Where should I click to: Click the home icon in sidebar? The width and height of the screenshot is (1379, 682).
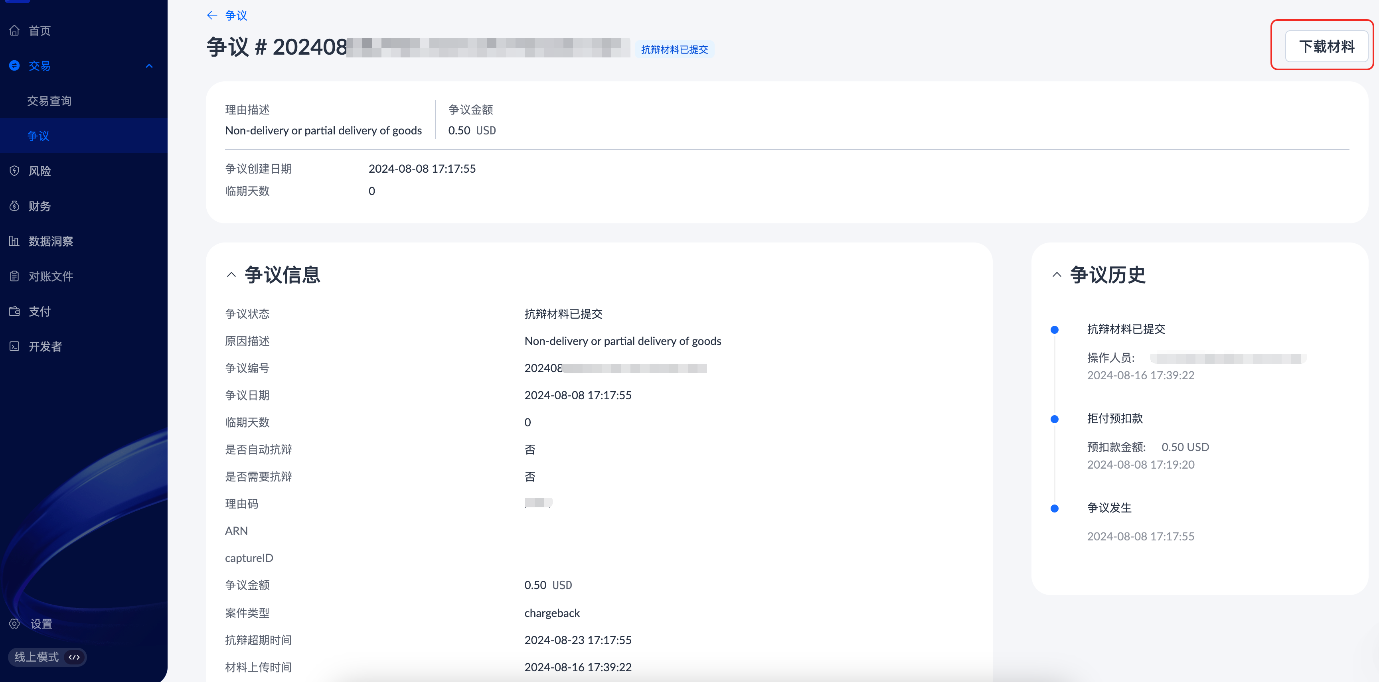[x=14, y=30]
